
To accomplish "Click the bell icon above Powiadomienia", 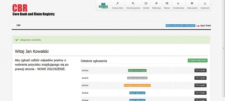I will point(178,3).
